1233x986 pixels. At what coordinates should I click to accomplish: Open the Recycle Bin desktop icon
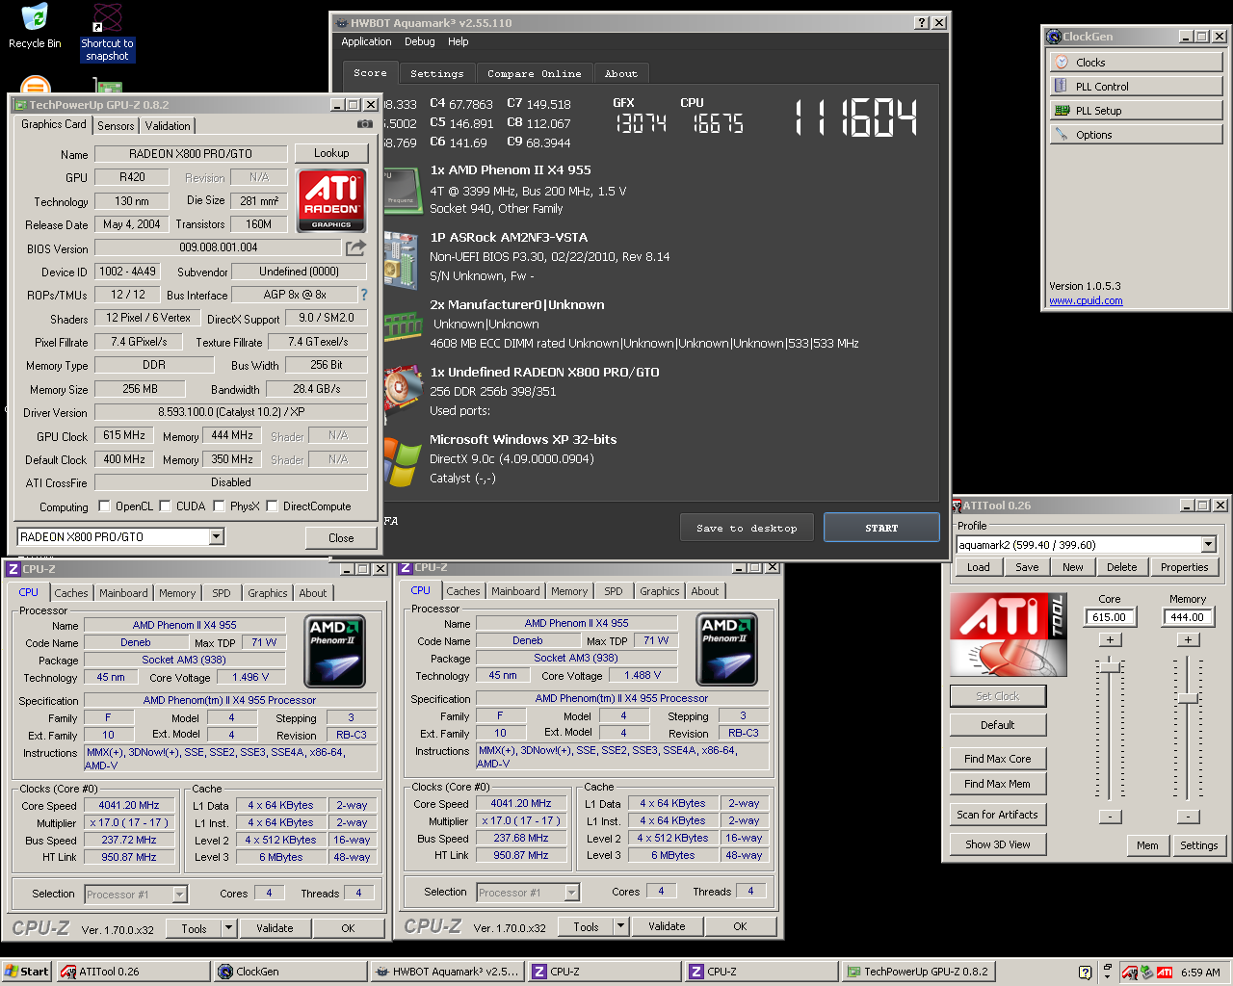tap(35, 26)
